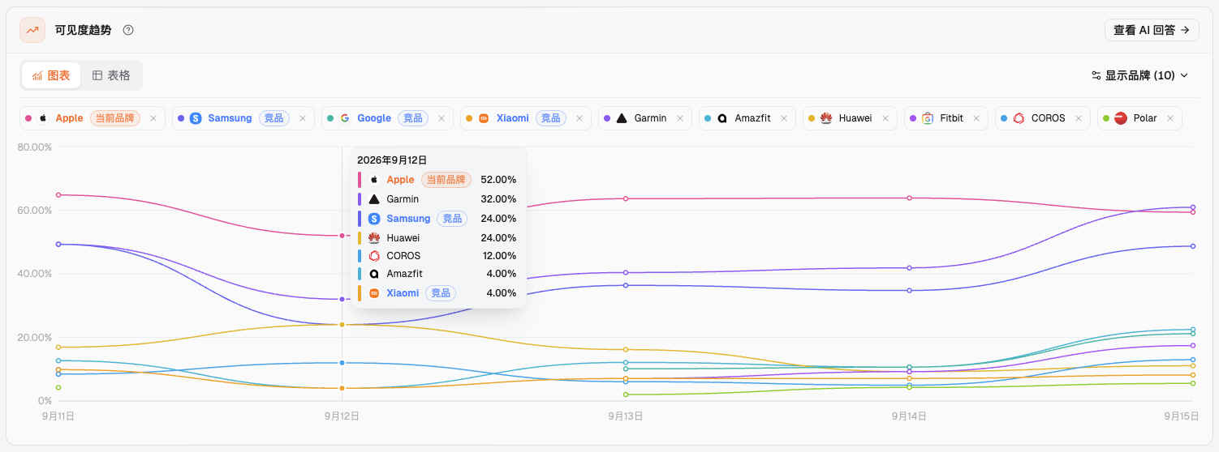Click the Samsung logo in legend chip

(196, 118)
